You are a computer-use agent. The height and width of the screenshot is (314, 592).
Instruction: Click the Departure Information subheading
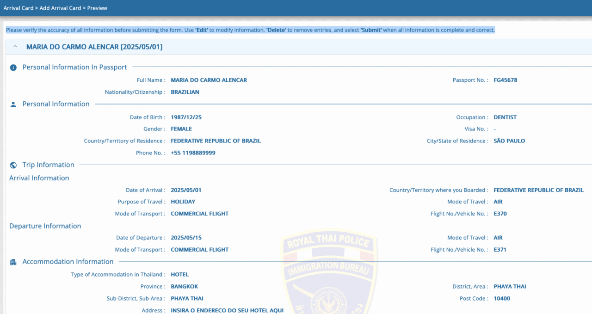(x=45, y=226)
